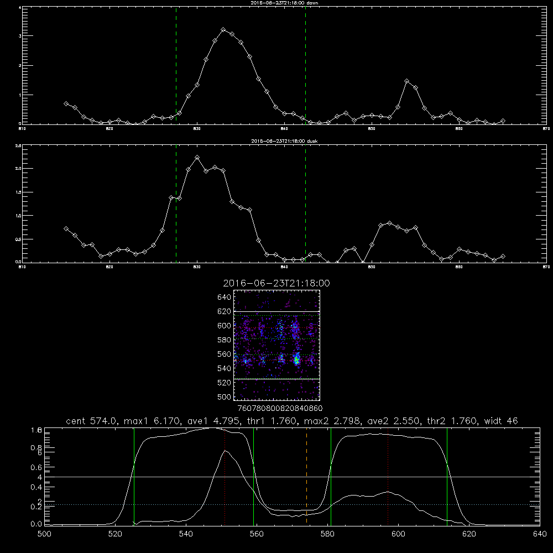Click the right green dashed line in dusk plot

pos(305,204)
